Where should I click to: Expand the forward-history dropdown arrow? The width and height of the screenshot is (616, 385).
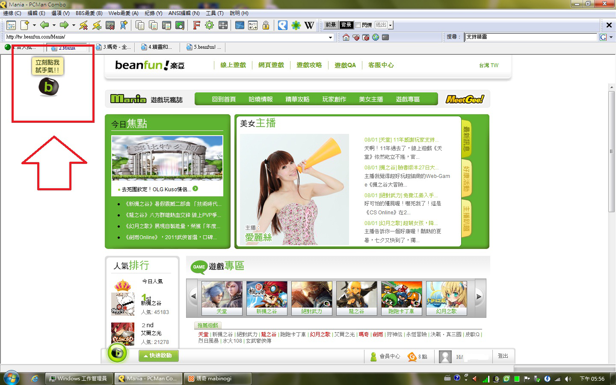click(74, 25)
